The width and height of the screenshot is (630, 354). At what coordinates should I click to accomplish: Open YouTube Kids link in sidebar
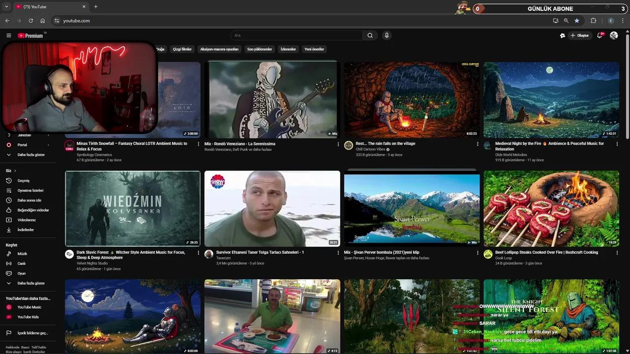point(29,317)
